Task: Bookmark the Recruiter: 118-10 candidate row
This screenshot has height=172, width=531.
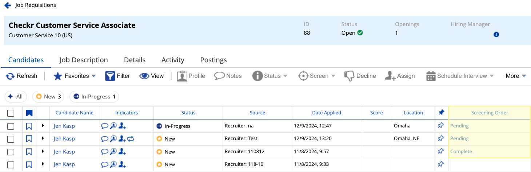Action: pos(29,165)
